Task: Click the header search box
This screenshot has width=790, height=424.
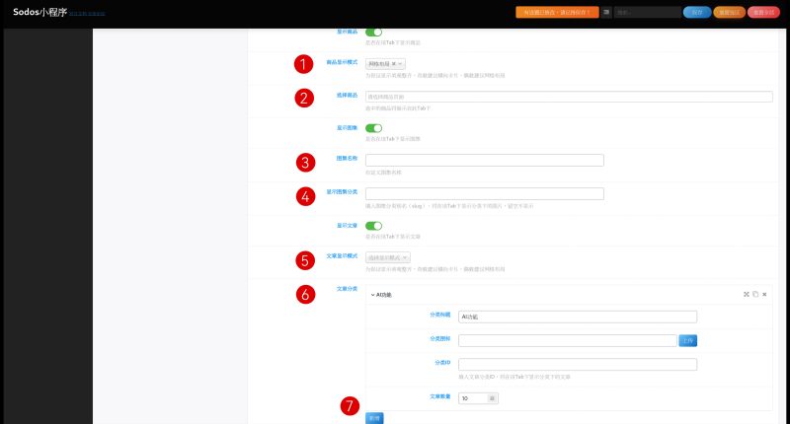Action: point(646,13)
